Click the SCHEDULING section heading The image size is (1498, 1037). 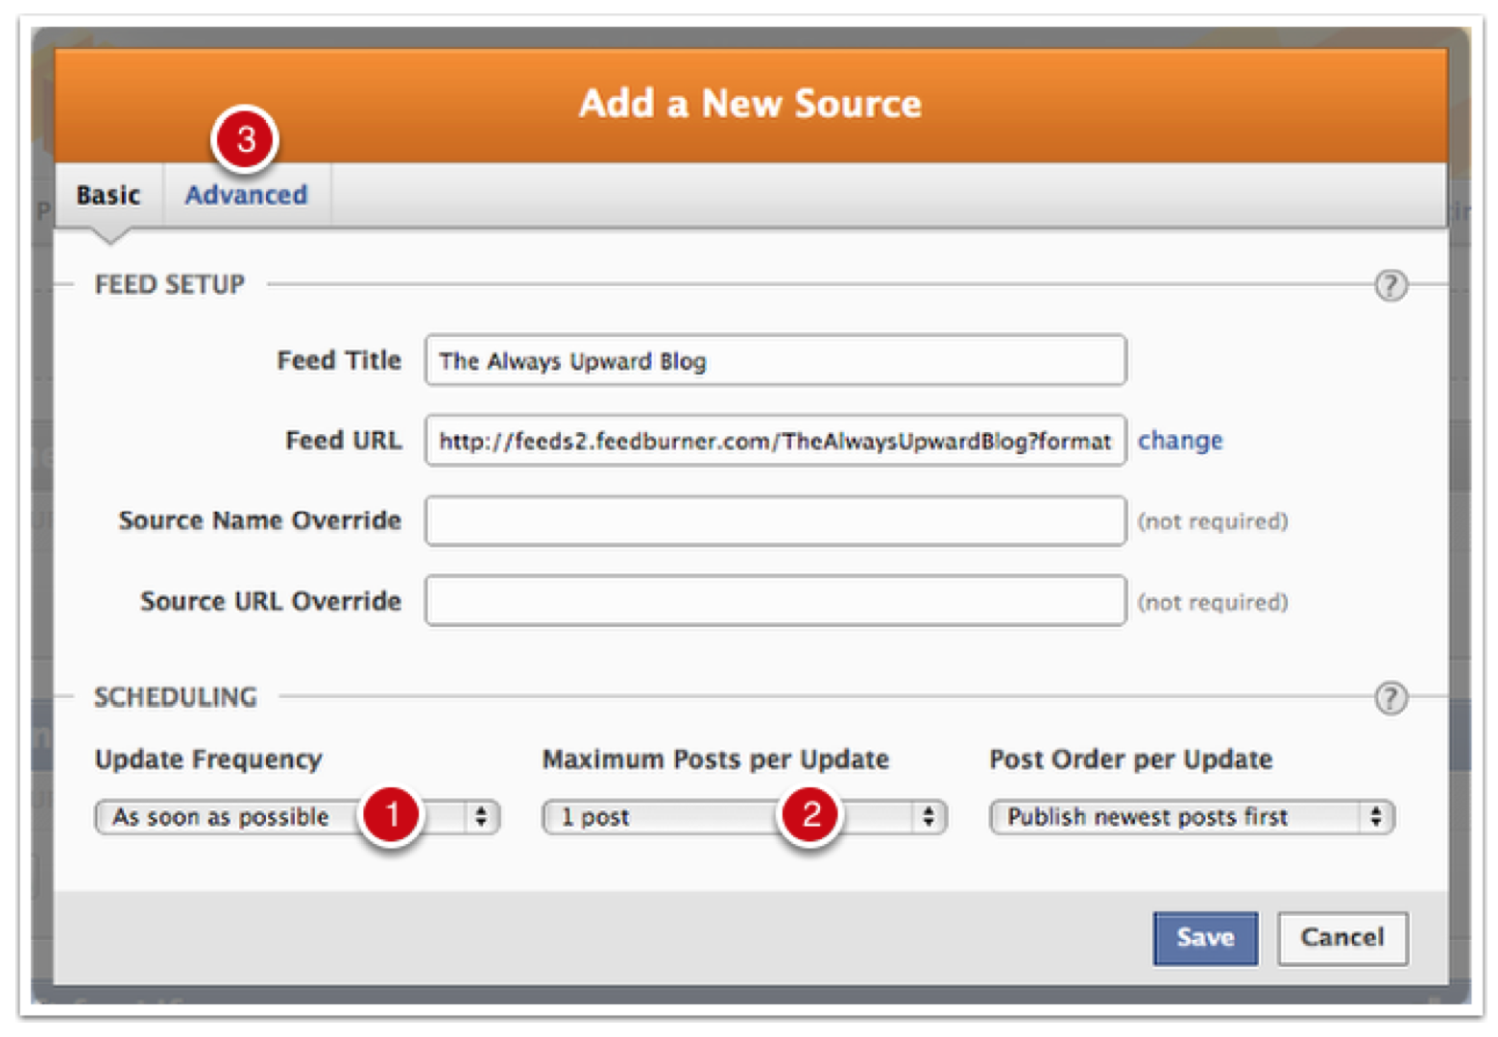176,697
